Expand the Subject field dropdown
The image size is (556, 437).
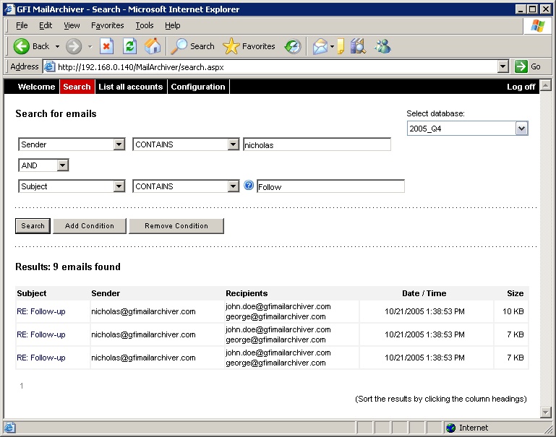point(119,186)
